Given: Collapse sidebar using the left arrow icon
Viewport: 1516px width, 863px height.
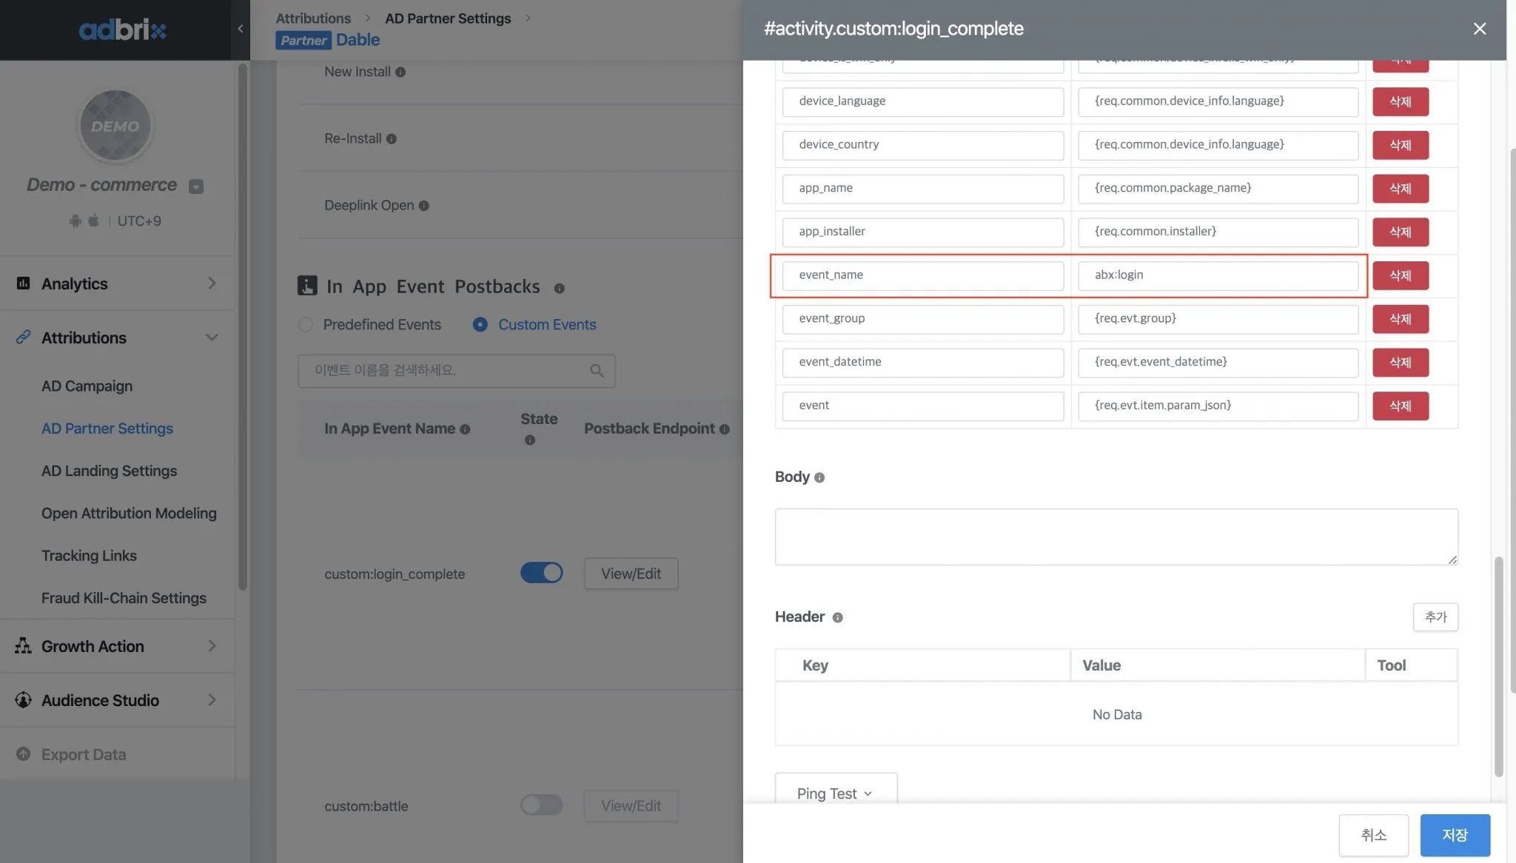Looking at the screenshot, I should 240,29.
